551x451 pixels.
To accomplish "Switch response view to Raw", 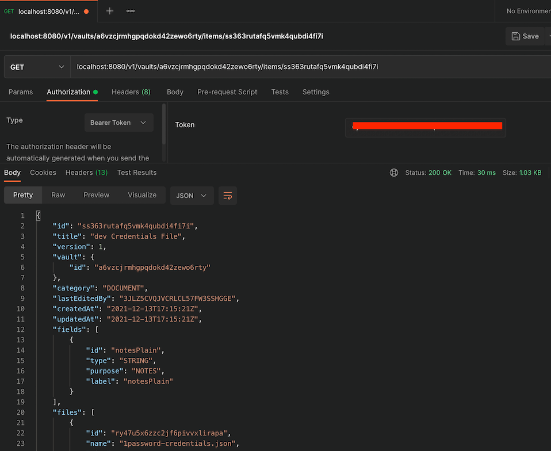I will 58,196.
